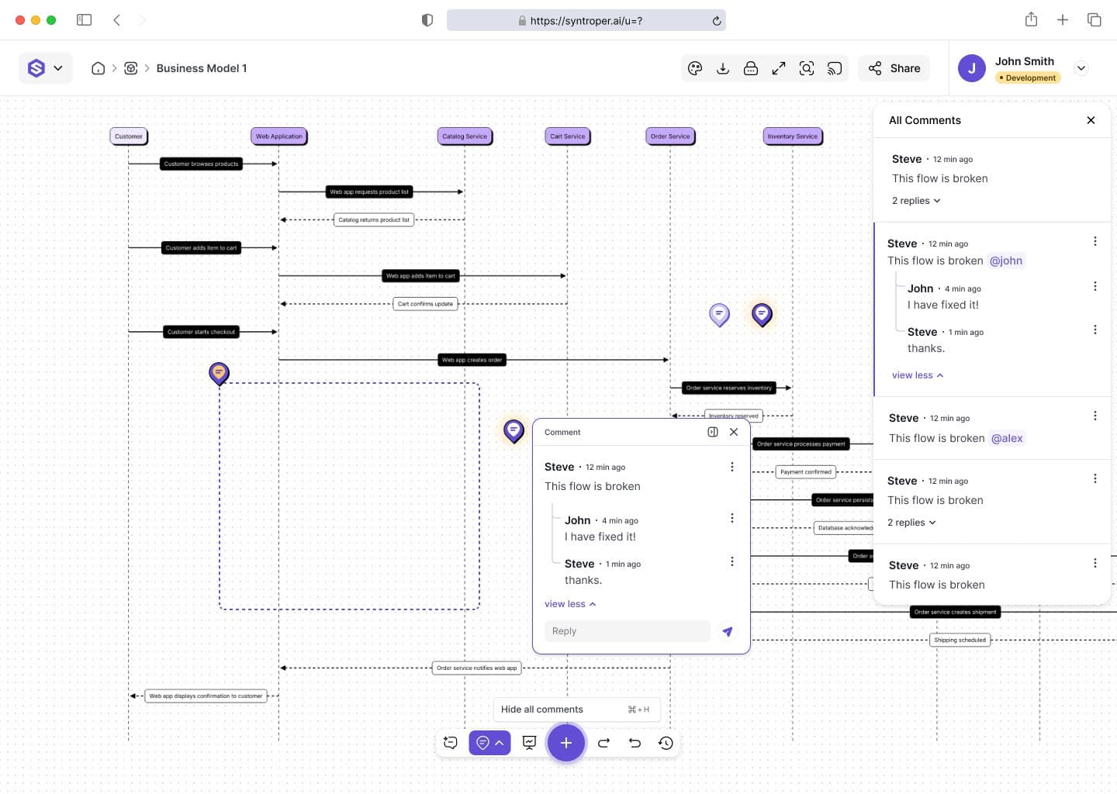Click the Reply input field
1117x794 pixels.
point(627,631)
